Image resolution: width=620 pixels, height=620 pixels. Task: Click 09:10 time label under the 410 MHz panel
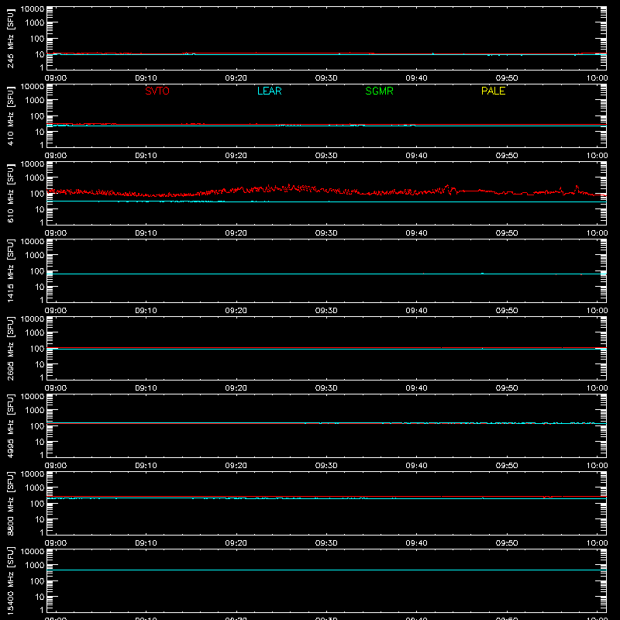pyautogui.click(x=146, y=156)
